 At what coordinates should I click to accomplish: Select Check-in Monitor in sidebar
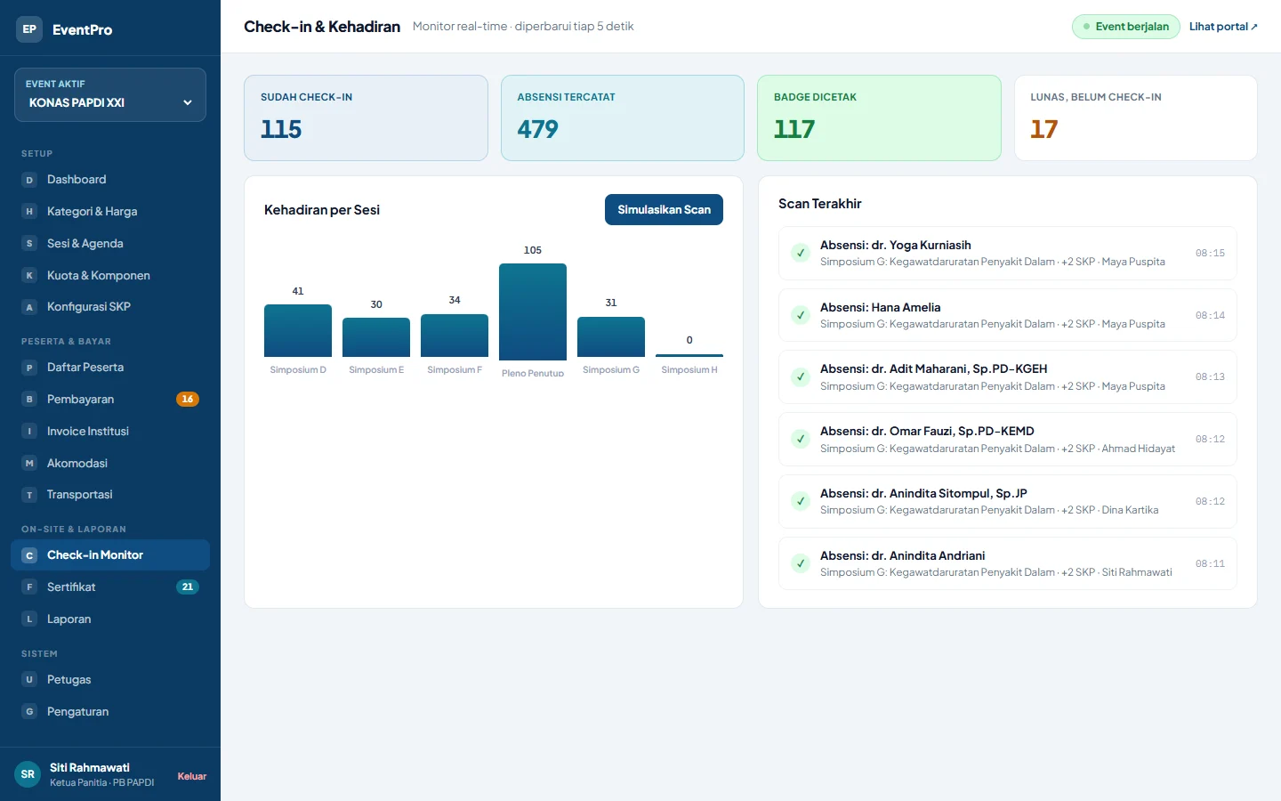click(110, 555)
